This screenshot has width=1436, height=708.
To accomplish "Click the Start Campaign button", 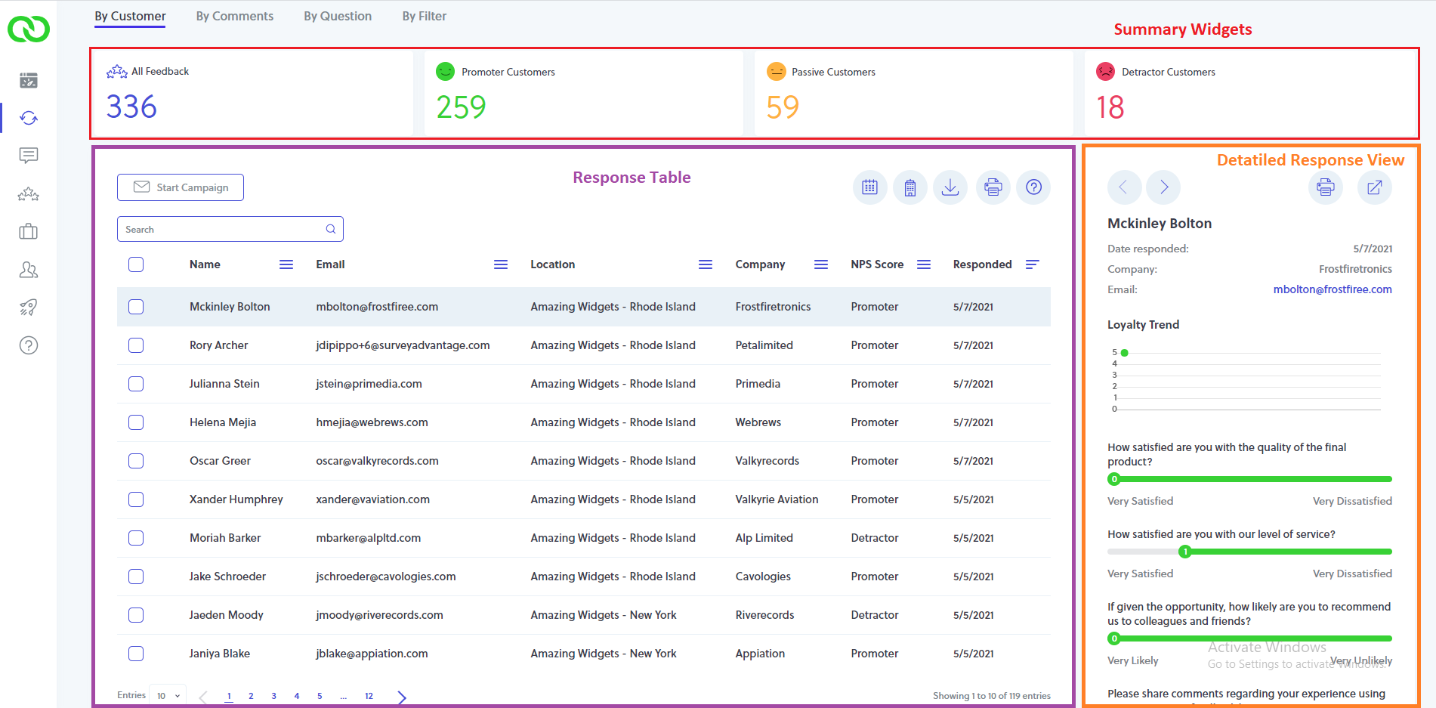I will 181,187.
